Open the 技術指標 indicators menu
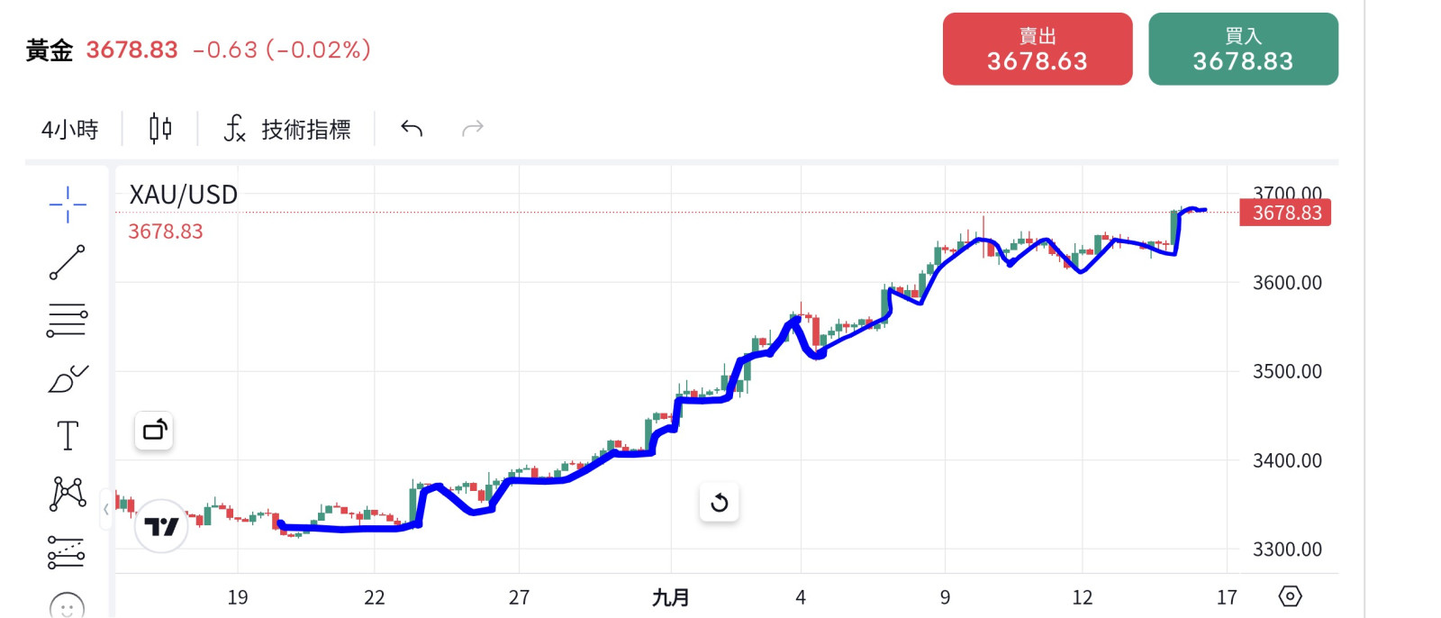 pos(287,130)
